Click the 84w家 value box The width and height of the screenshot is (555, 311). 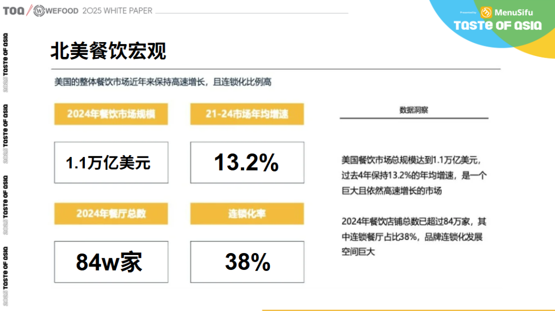pyautogui.click(x=111, y=262)
